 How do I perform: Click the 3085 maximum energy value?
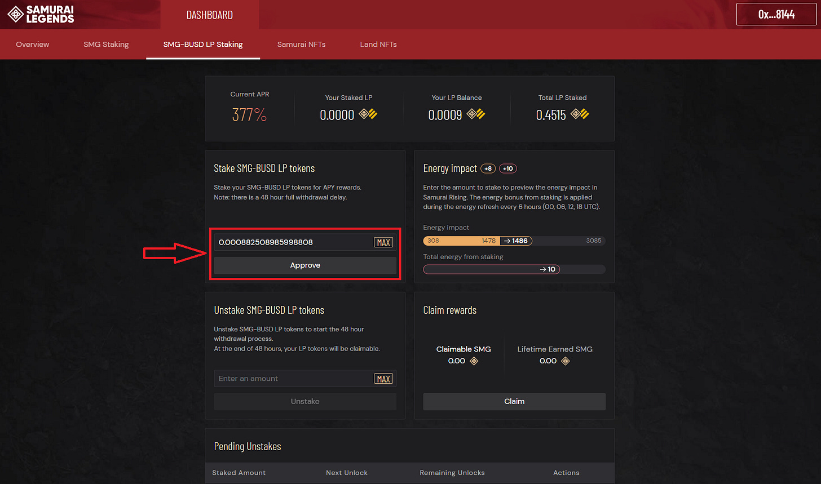click(x=594, y=241)
